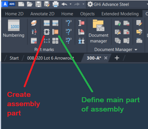The width and height of the screenshot is (148, 129).
Task: Open the GHi Advance Steel workspace dropdown
Action: 117,4
